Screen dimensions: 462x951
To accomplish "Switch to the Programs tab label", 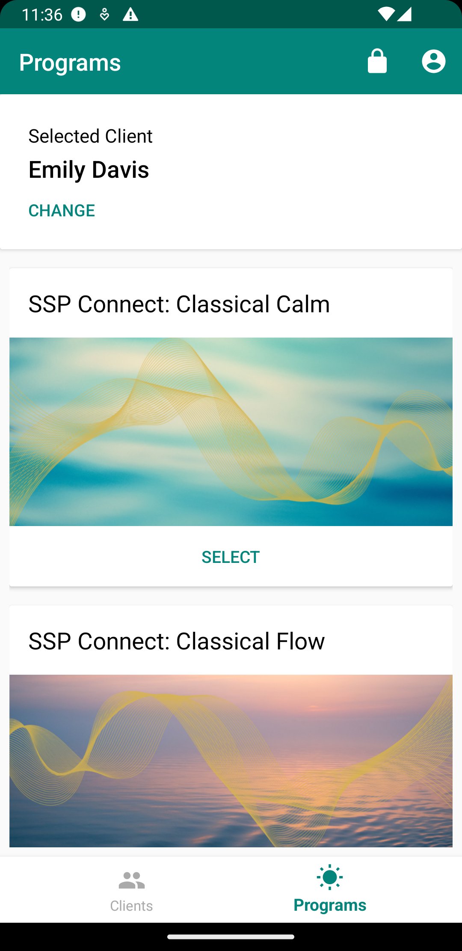I will tap(330, 905).
